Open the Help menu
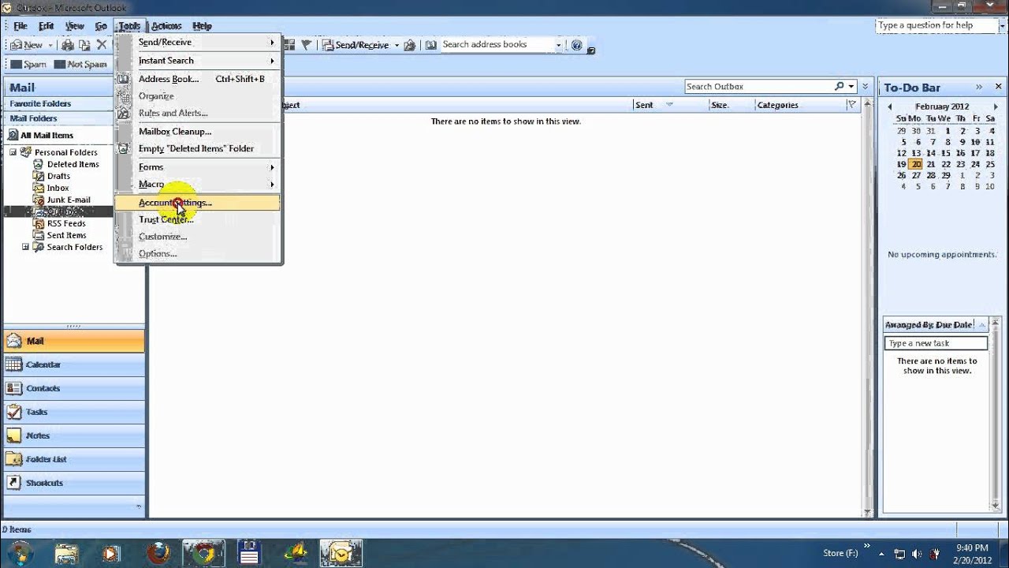Viewport: 1009px width, 568px height. click(202, 26)
